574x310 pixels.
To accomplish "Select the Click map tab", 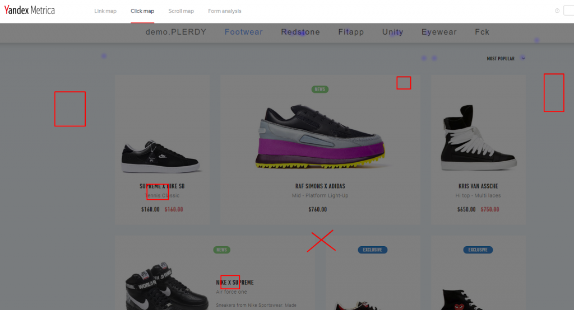I will pyautogui.click(x=142, y=11).
